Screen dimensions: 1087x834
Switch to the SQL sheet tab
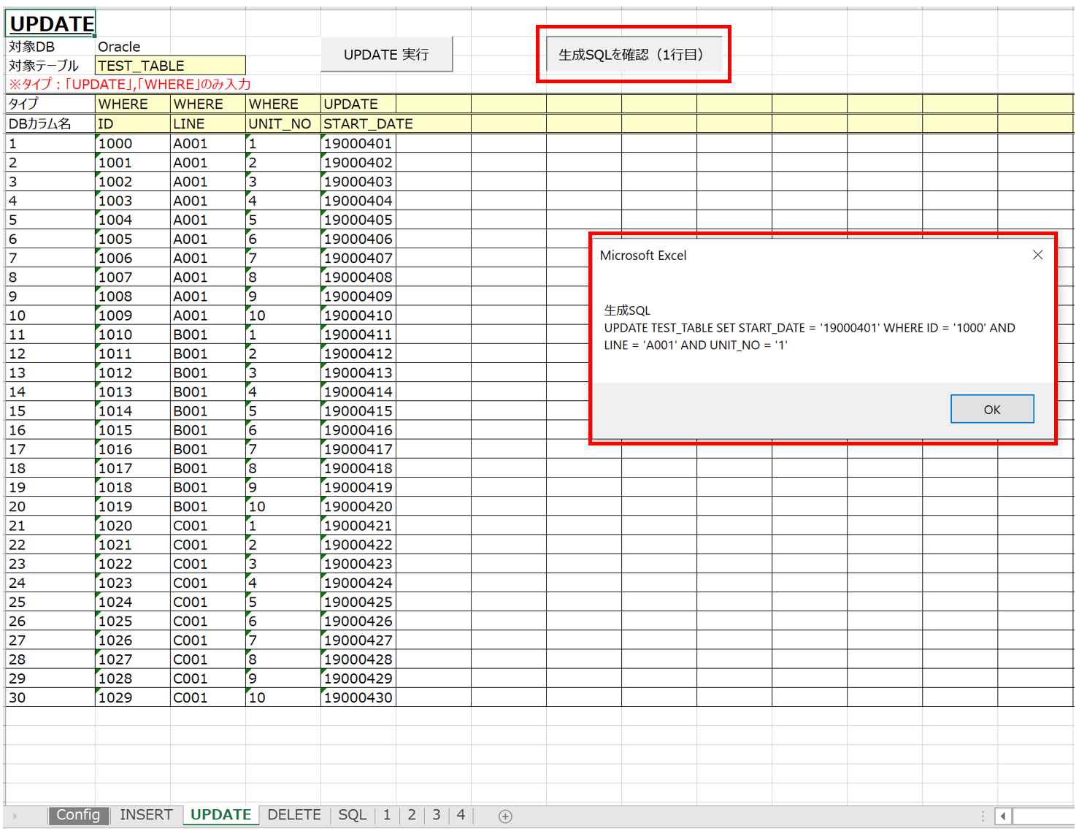point(352,815)
